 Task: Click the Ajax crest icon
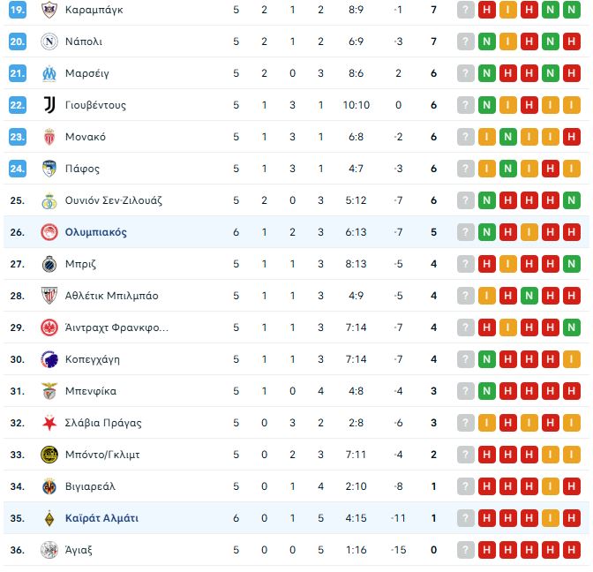(x=49, y=550)
